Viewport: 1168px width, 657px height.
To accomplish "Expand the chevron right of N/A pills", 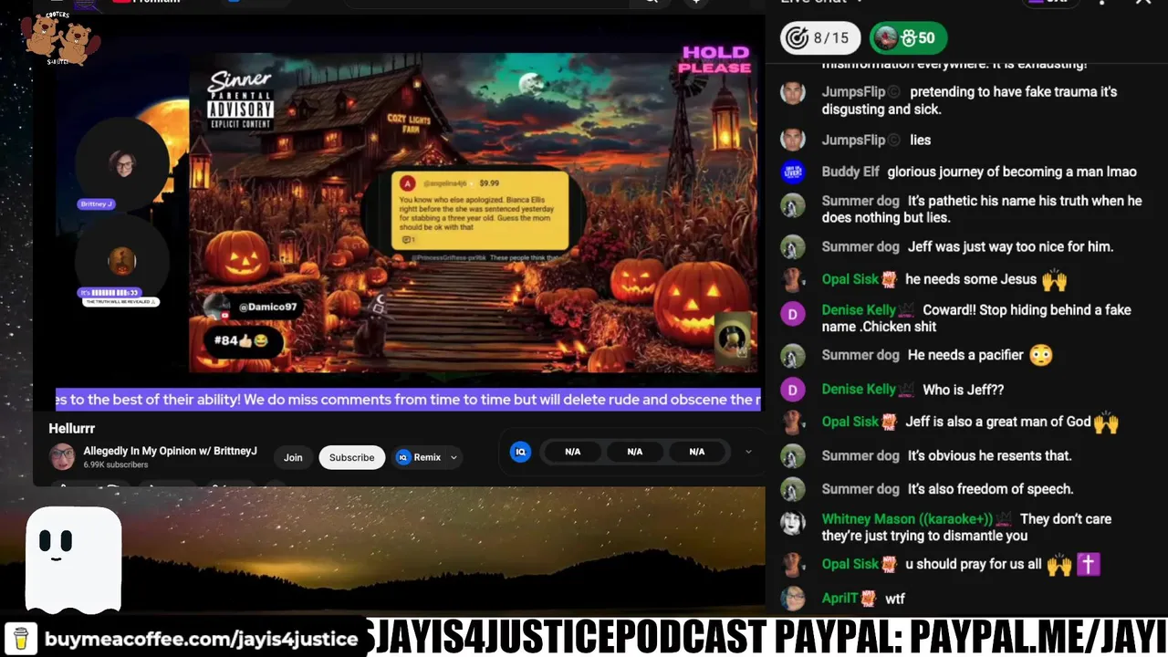I will 748,452.
